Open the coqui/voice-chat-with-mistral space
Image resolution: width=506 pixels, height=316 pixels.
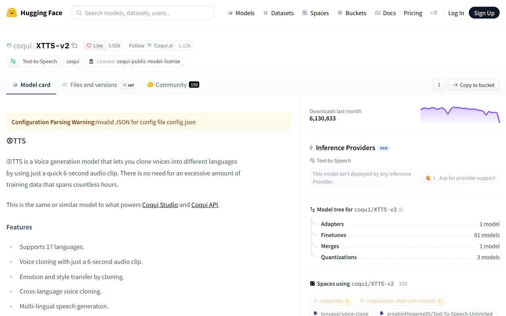(x=400, y=301)
